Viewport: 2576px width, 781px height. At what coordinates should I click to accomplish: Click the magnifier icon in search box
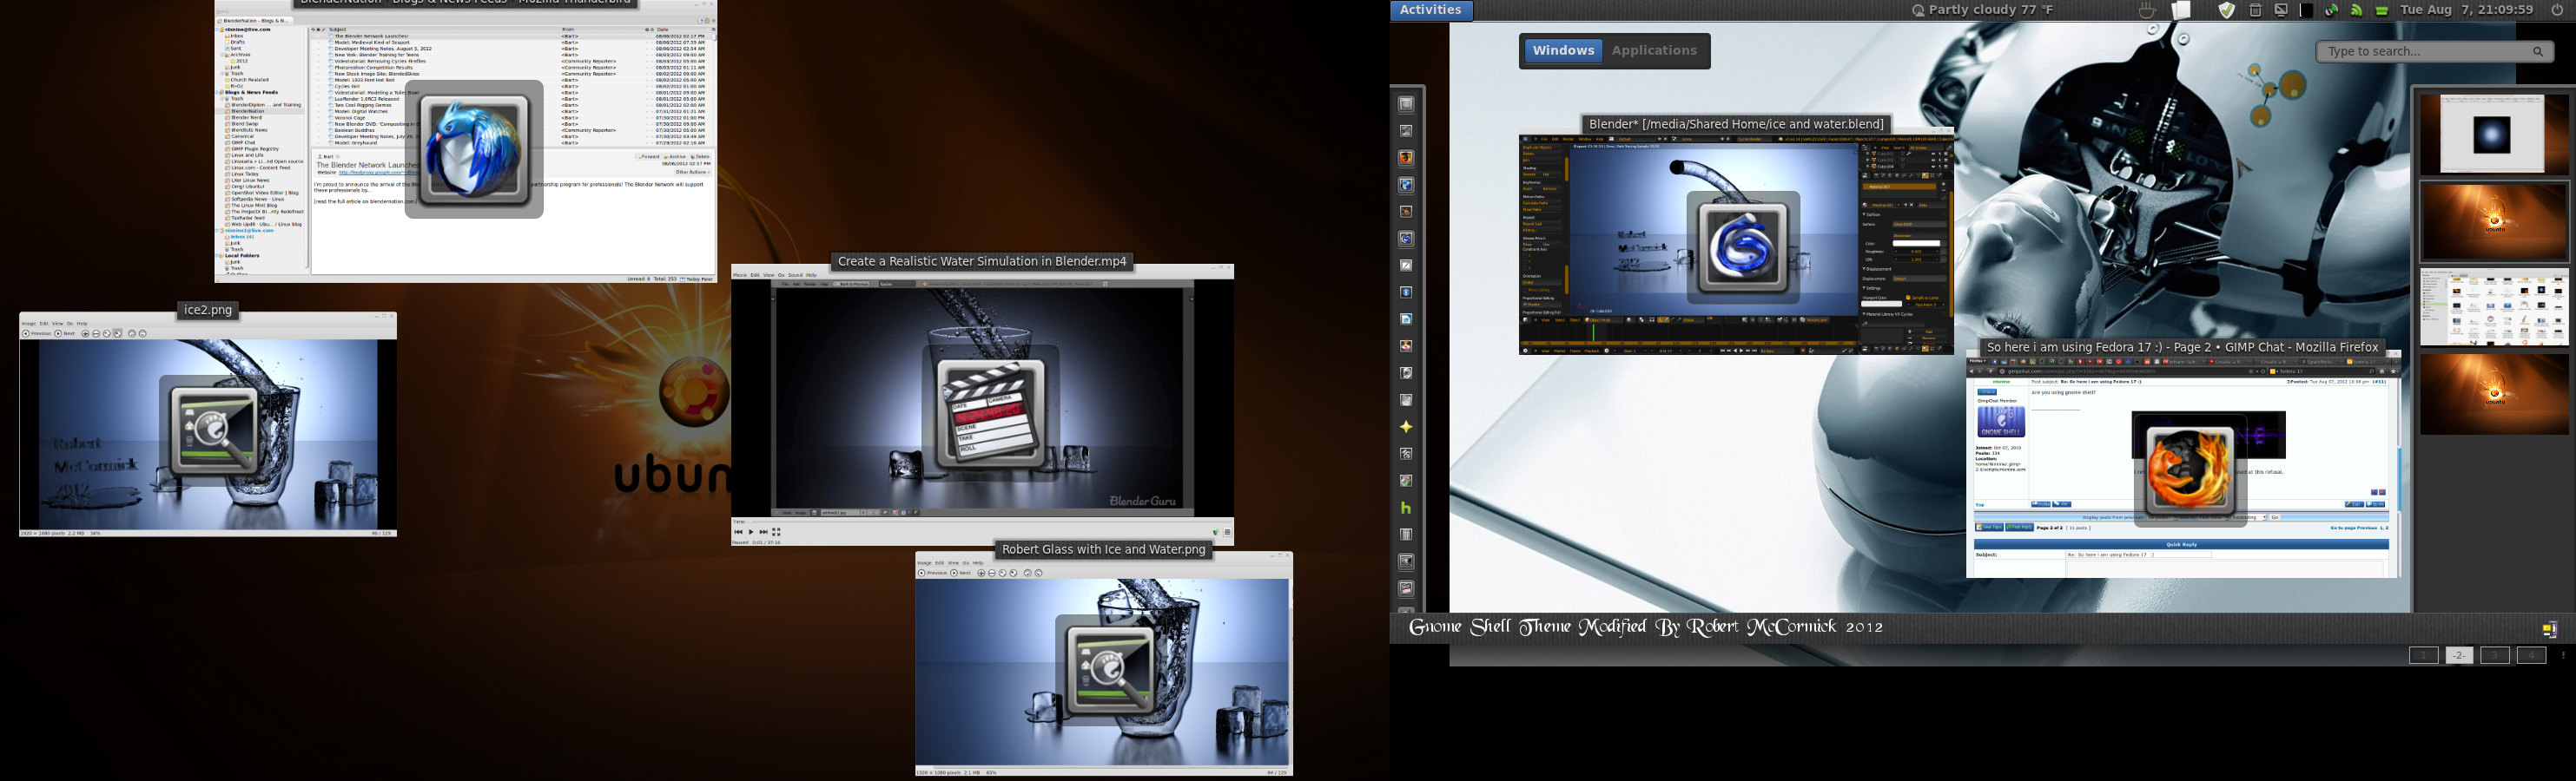(x=2537, y=51)
